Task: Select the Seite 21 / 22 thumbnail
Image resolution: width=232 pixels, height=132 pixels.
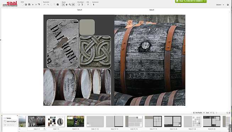Action: (192, 121)
